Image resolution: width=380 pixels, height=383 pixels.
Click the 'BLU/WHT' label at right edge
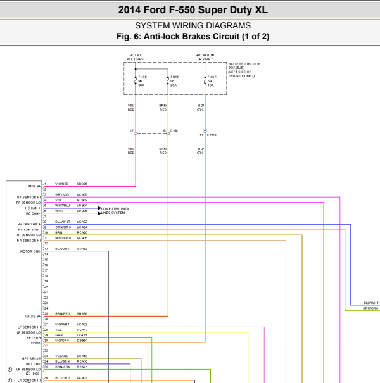click(x=371, y=303)
